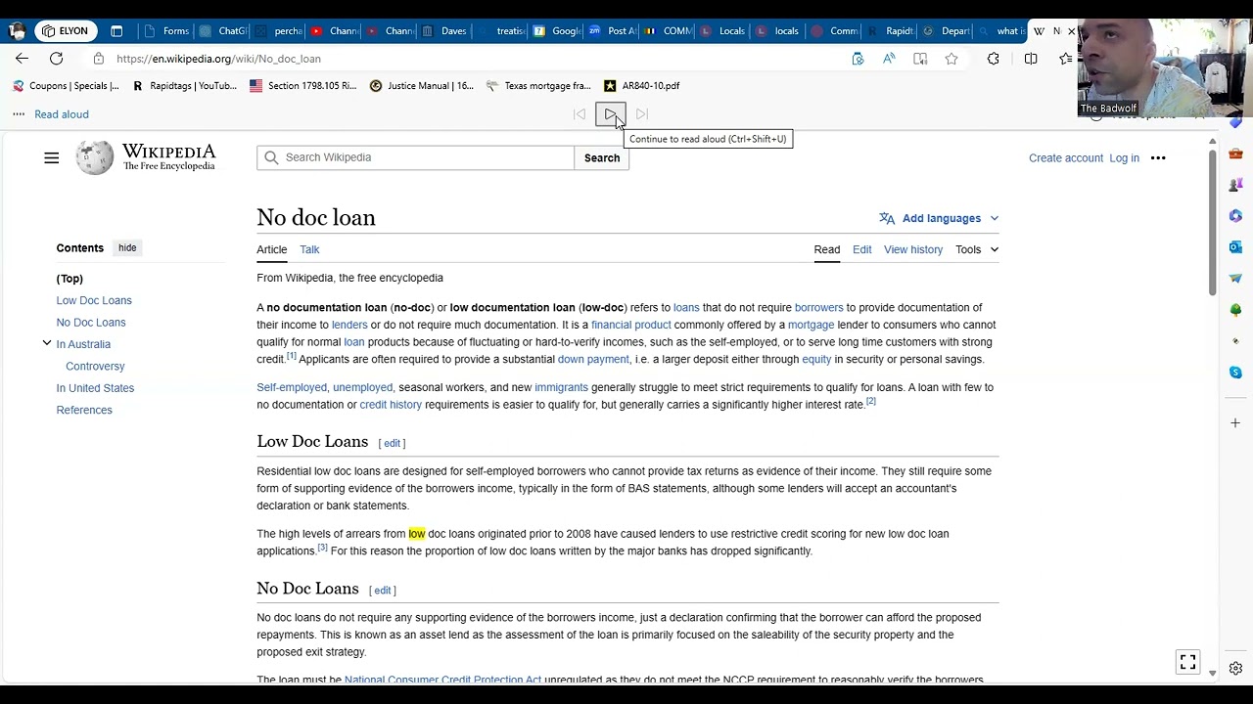Open sidebar settings gear icon
Viewport: 1253px width, 704px height.
click(x=1235, y=669)
